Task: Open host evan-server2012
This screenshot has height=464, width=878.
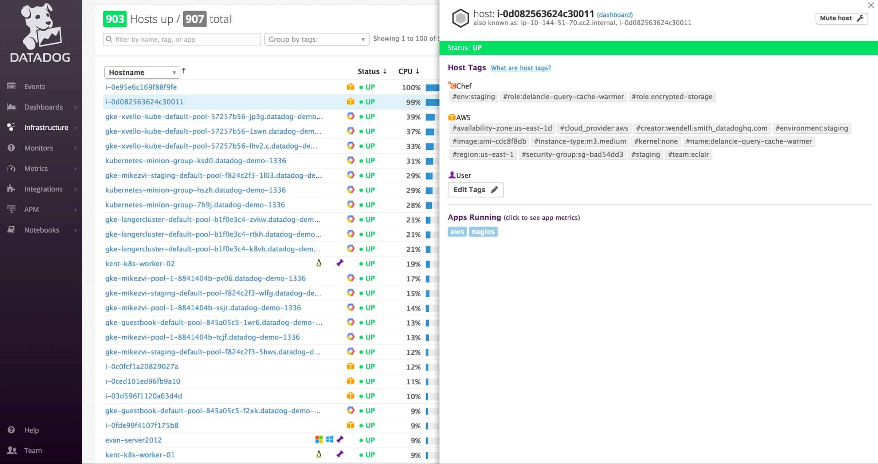Action: (x=133, y=440)
